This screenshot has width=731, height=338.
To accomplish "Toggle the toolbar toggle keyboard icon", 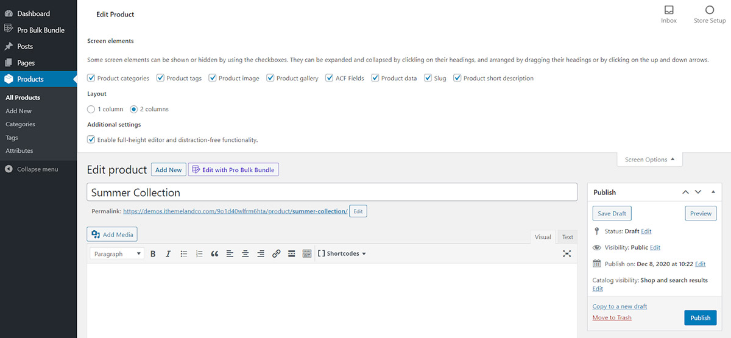I will pos(306,254).
